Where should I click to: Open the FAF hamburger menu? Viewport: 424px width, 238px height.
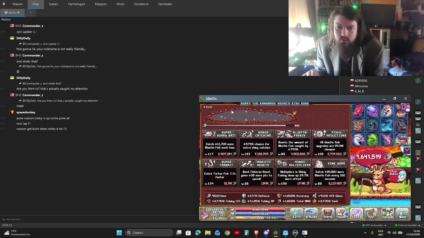point(4,4)
